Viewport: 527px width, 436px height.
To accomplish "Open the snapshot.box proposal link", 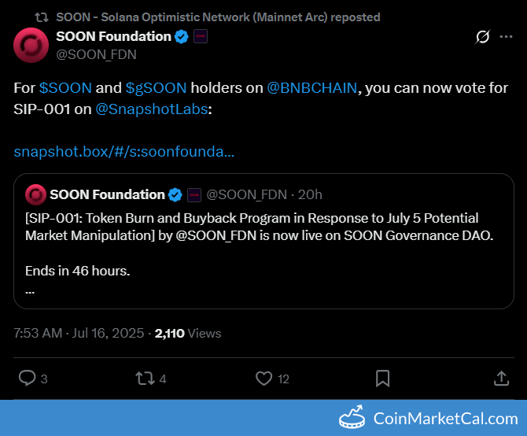I will point(124,152).
